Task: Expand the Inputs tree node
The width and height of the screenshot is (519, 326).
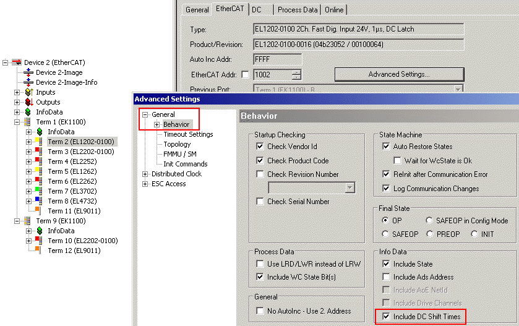Action: point(17,92)
